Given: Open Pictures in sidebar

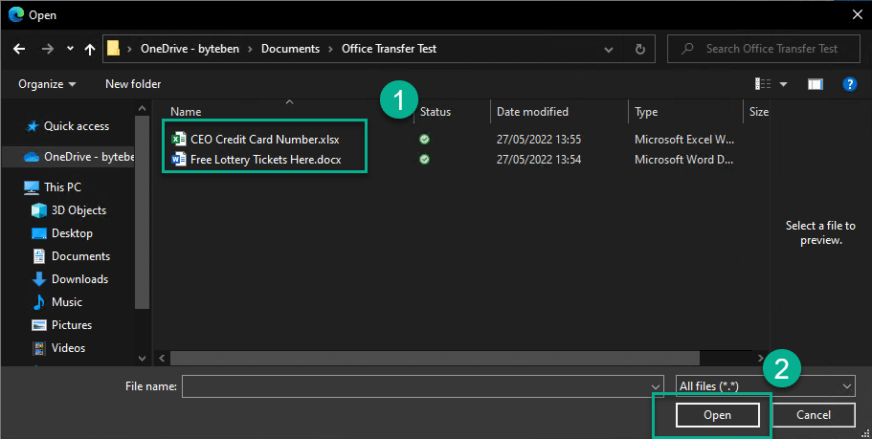Looking at the screenshot, I should (x=72, y=325).
